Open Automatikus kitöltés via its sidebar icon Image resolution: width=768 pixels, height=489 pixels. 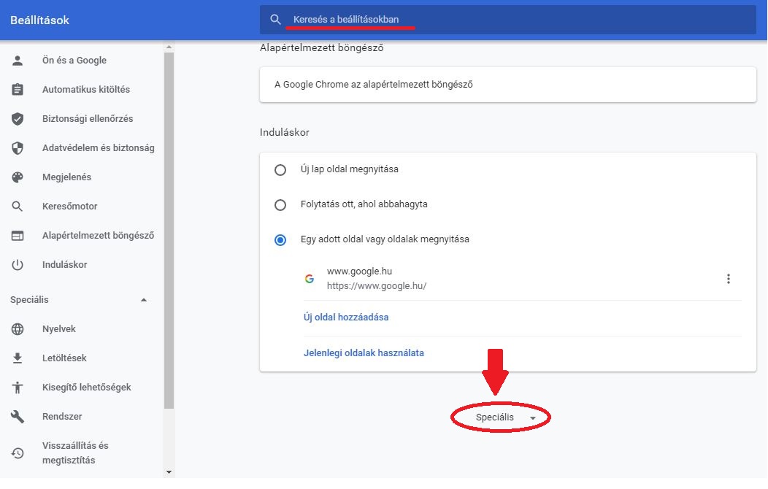pyautogui.click(x=17, y=90)
